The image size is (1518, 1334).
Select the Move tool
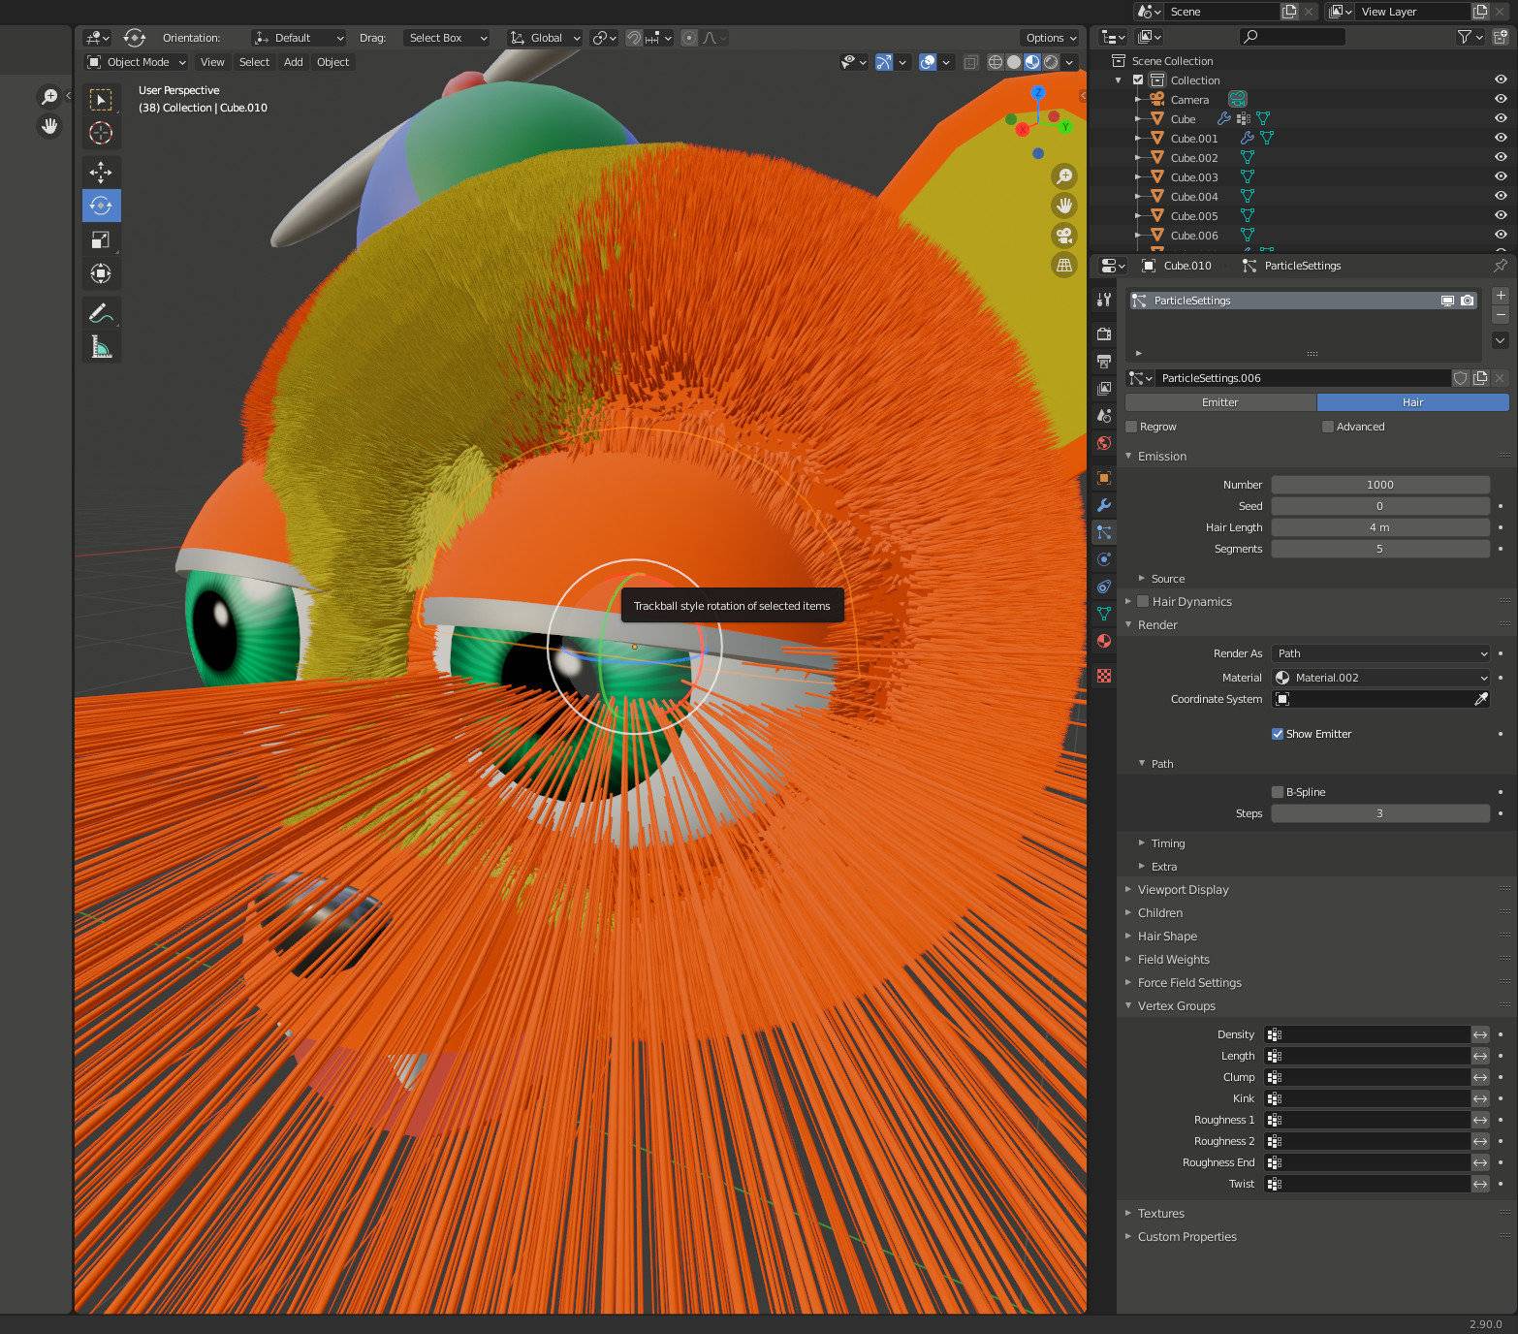tap(101, 173)
